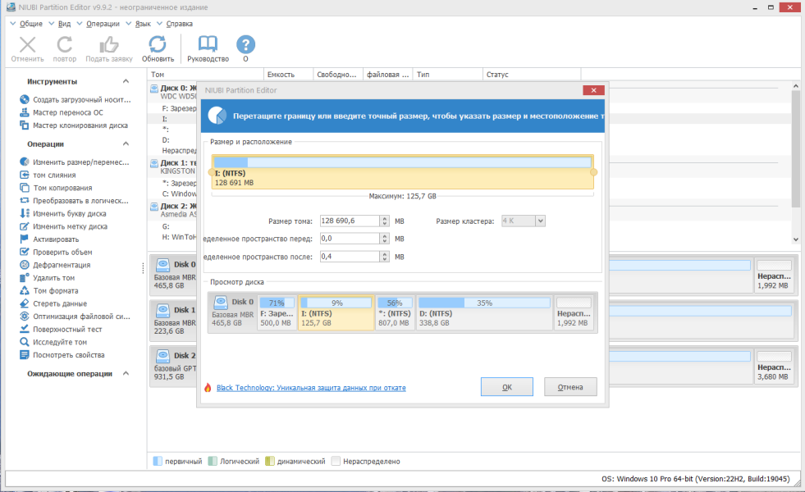Start Дефрагментация operation
The height and width of the screenshot is (492, 805).
pyautogui.click(x=55, y=265)
